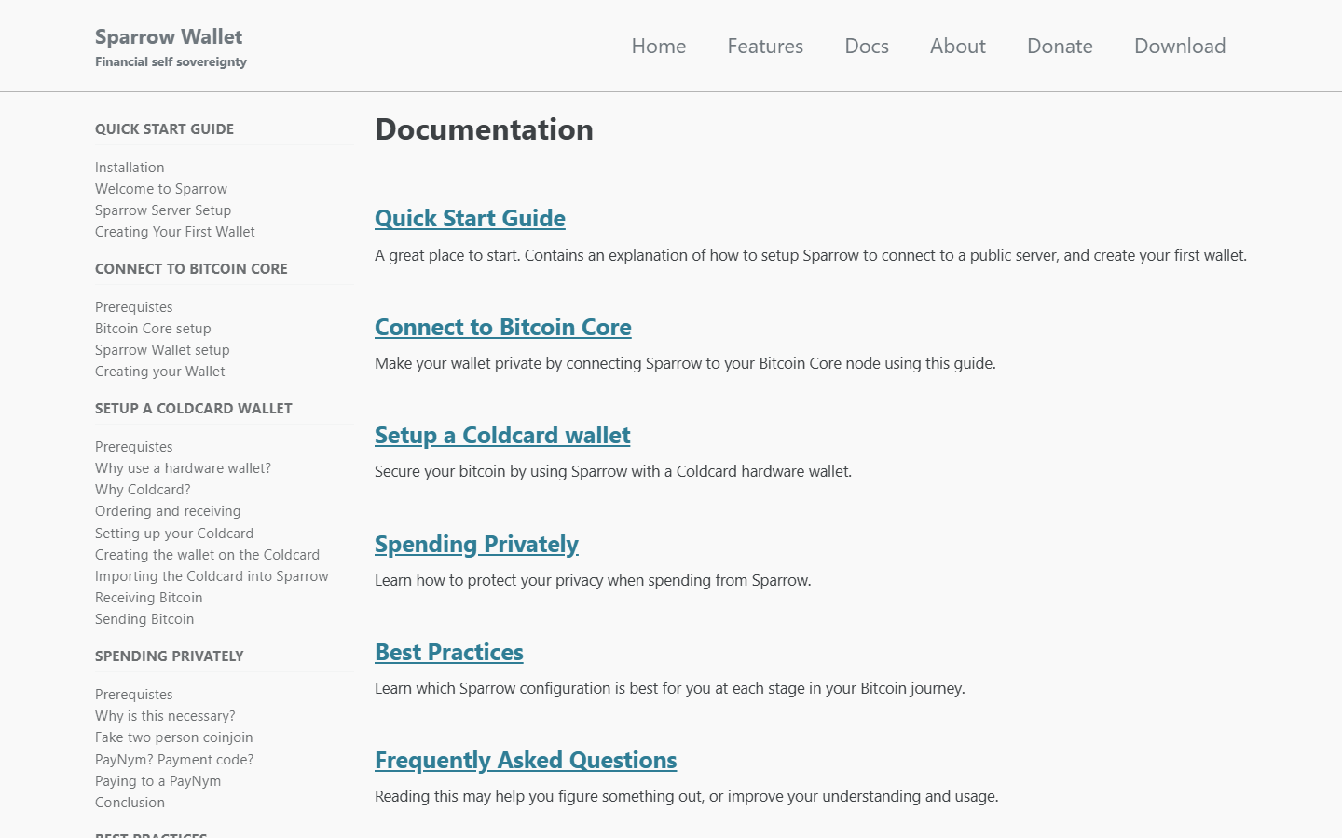Select Sparrow Server Setup in sidebar
Image resolution: width=1342 pixels, height=838 pixels.
pos(163,210)
